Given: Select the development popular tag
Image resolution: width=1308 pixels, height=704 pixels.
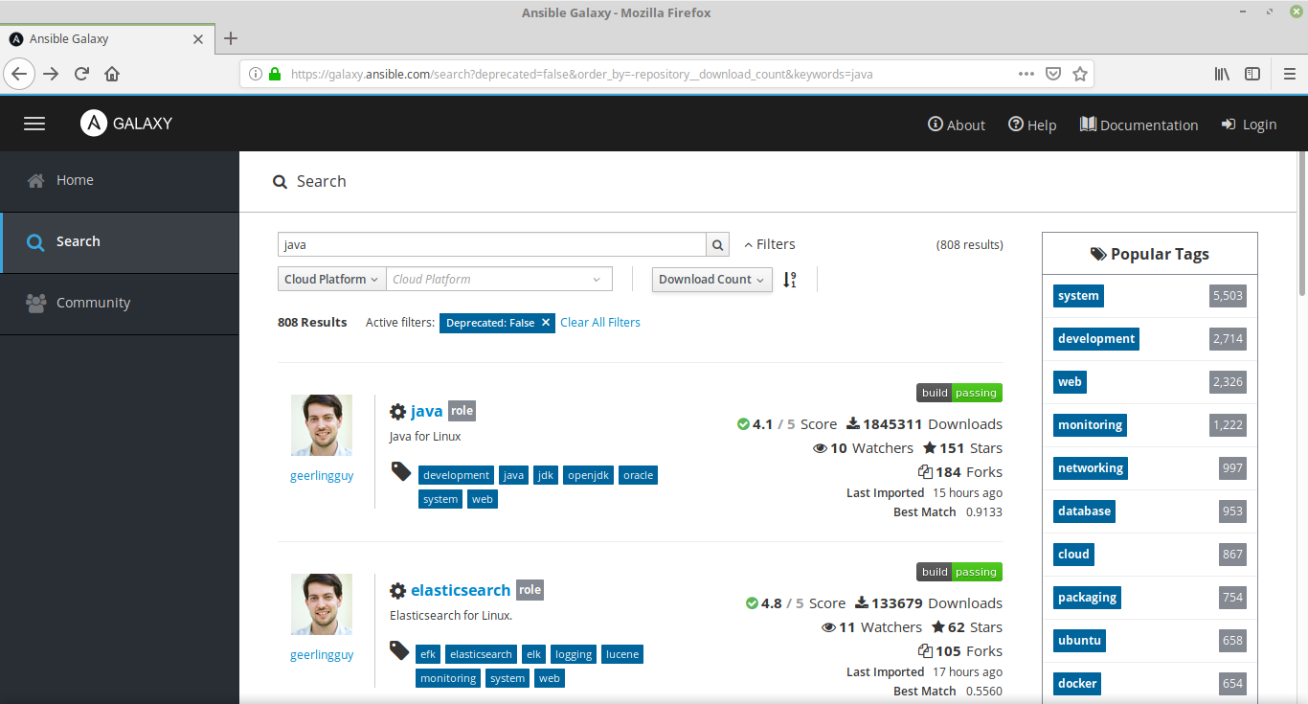Looking at the screenshot, I should coord(1096,339).
